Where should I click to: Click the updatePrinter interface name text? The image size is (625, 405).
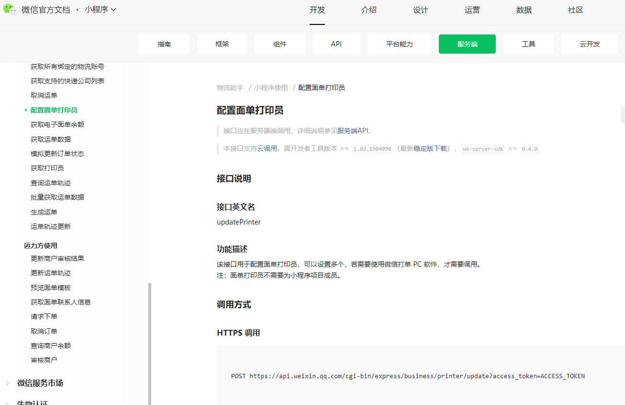(239, 222)
